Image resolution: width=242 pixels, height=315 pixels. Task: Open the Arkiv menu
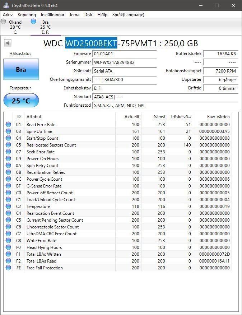tap(8, 15)
